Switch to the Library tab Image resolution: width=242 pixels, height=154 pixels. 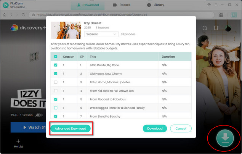(x=155, y=5)
